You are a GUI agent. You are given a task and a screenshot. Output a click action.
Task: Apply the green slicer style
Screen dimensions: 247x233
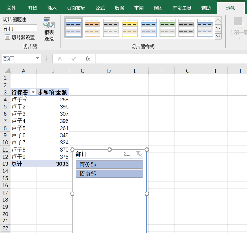pos(167,28)
